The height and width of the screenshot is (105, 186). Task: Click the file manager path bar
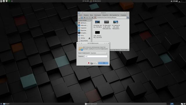point(111,17)
